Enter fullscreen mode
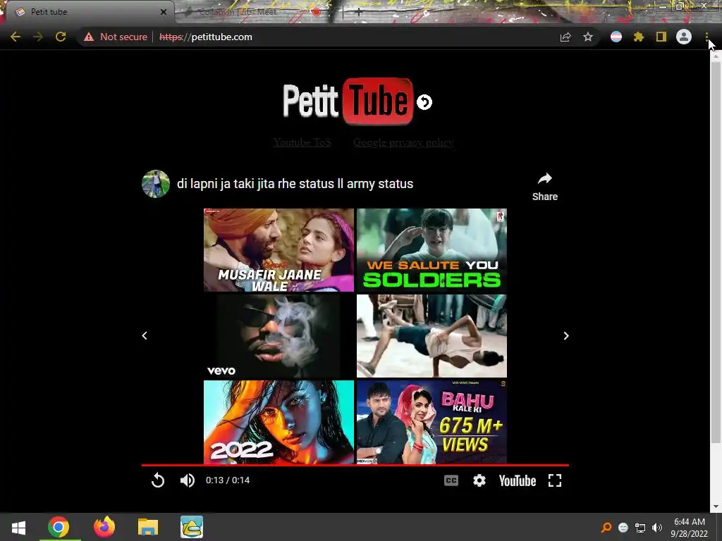 click(x=555, y=480)
